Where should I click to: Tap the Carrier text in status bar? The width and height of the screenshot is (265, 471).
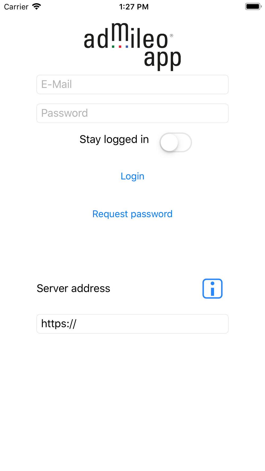(x=16, y=7)
